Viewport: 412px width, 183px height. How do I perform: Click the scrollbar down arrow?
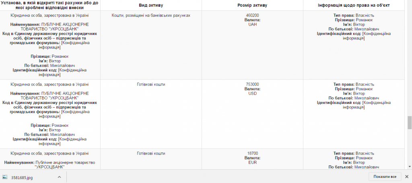(410, 166)
